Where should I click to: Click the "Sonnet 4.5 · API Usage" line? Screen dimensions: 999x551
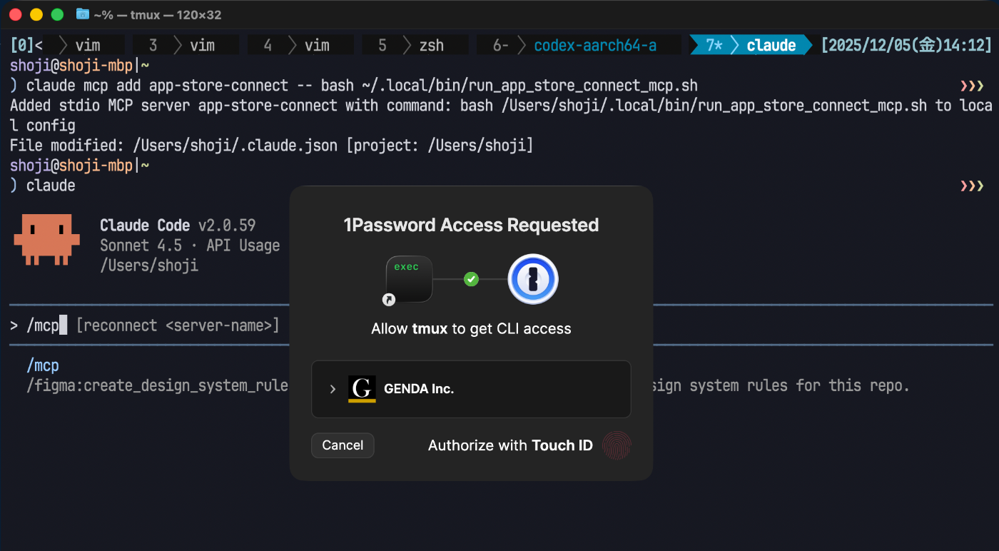tap(190, 246)
